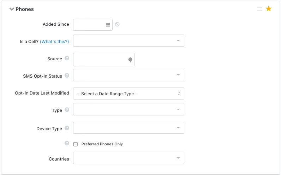This screenshot has height=175, width=281.
Task: Toggle the favorite star for Phones
Action: point(268,8)
